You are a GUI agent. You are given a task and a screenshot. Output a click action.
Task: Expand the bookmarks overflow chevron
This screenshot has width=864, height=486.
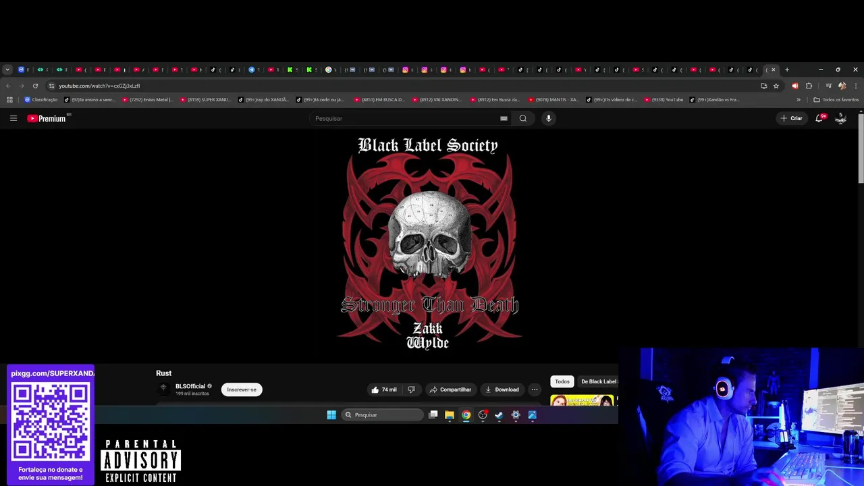[799, 100]
